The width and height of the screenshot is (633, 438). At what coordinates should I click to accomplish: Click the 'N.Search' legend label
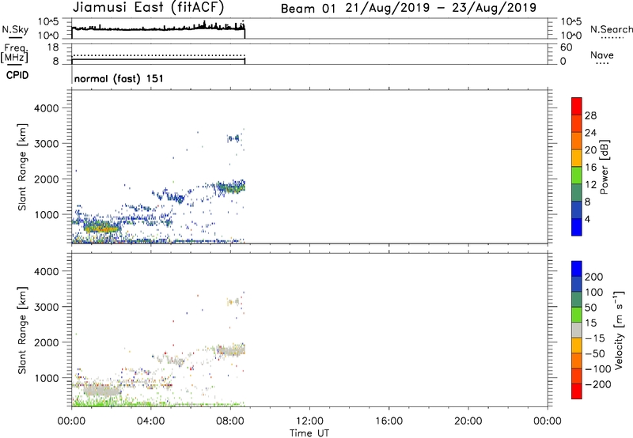point(611,29)
